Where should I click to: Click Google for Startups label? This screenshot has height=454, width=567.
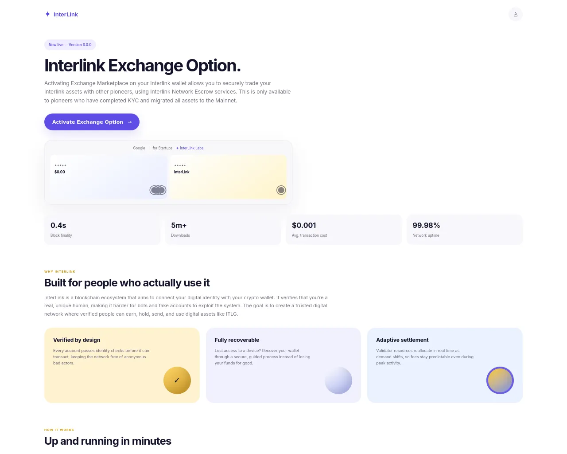[153, 148]
